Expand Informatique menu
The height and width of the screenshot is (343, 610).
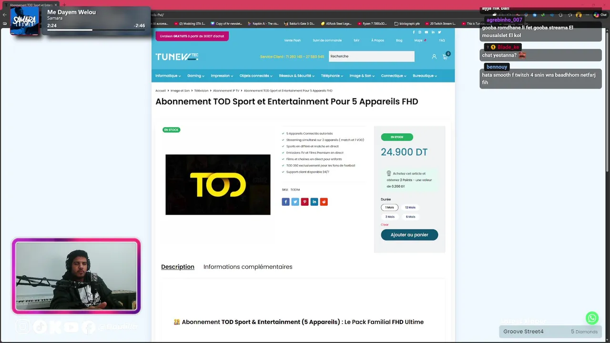pyautogui.click(x=168, y=76)
